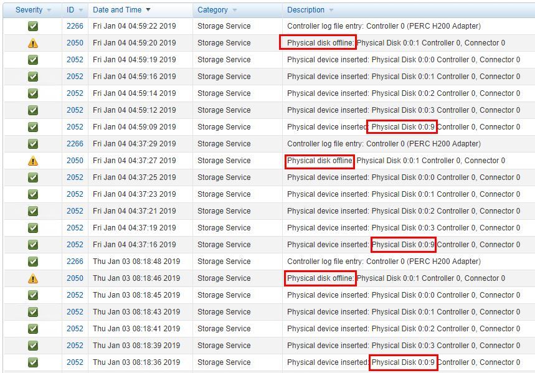Select Physical Disk 0:0:0 inserted description at 04:37:25
Screen dimensions: 535x373
[404, 177]
